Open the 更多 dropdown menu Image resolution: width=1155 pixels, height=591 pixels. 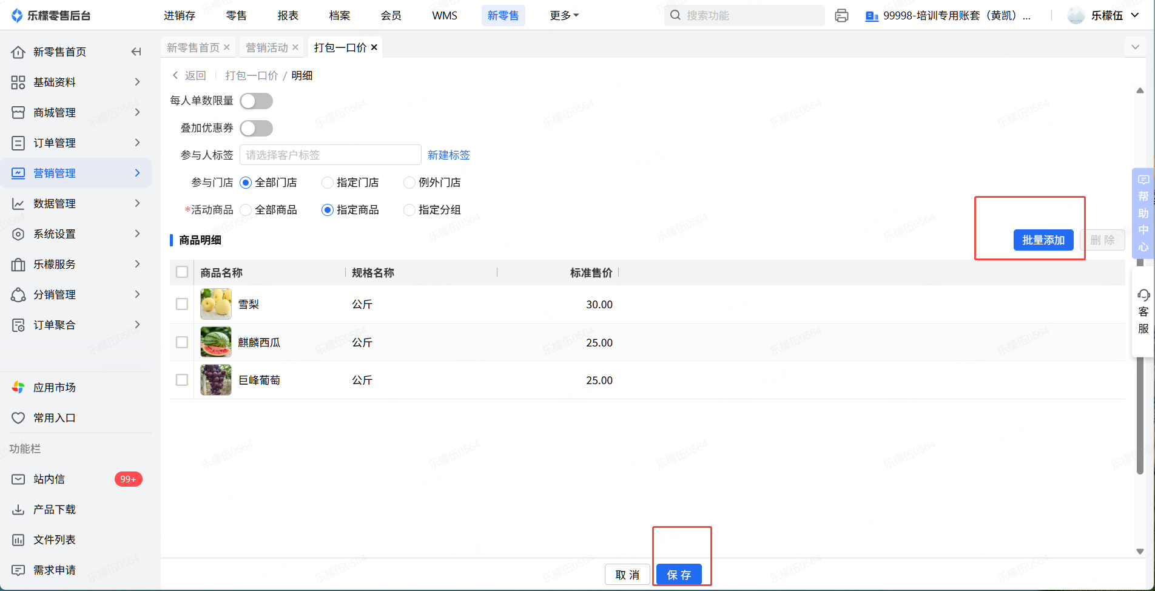click(564, 16)
